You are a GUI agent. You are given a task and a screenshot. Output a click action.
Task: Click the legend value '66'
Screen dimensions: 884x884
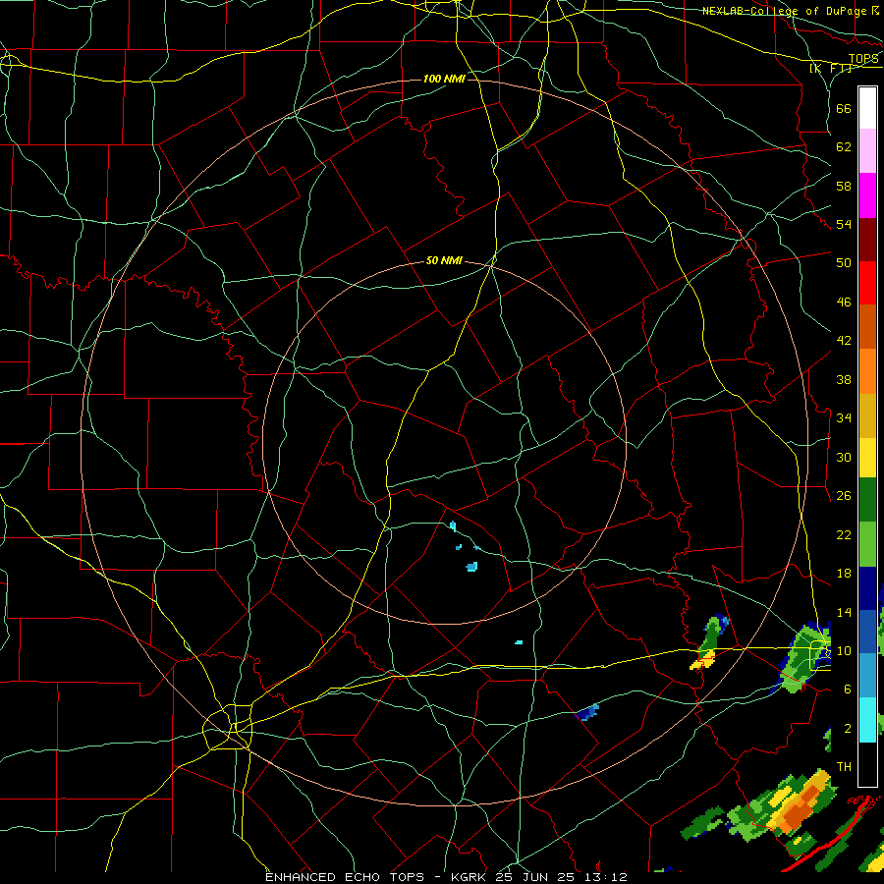click(x=844, y=109)
